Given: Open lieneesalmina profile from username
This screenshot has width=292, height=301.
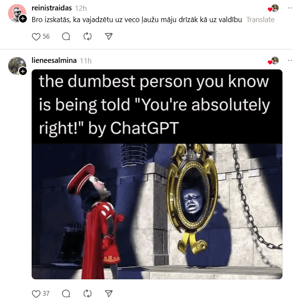Looking at the screenshot, I should (54, 60).
